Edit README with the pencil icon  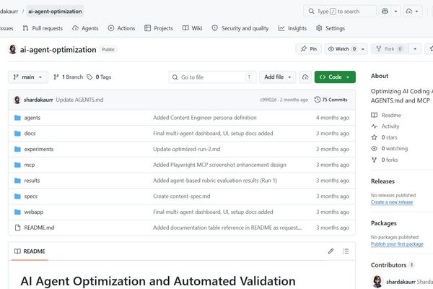coord(331,251)
